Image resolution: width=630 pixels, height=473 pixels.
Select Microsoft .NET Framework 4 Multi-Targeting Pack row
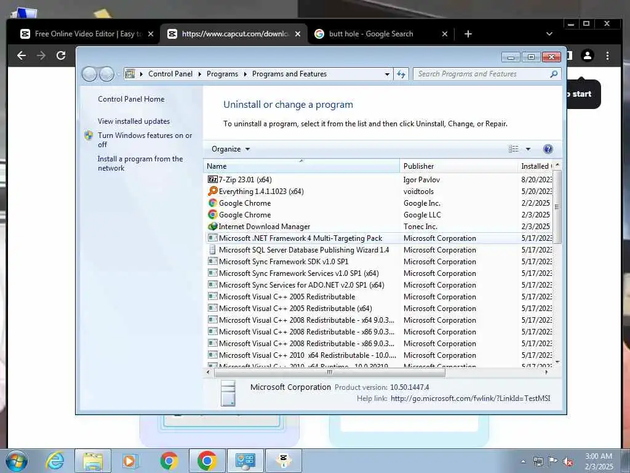pos(380,238)
